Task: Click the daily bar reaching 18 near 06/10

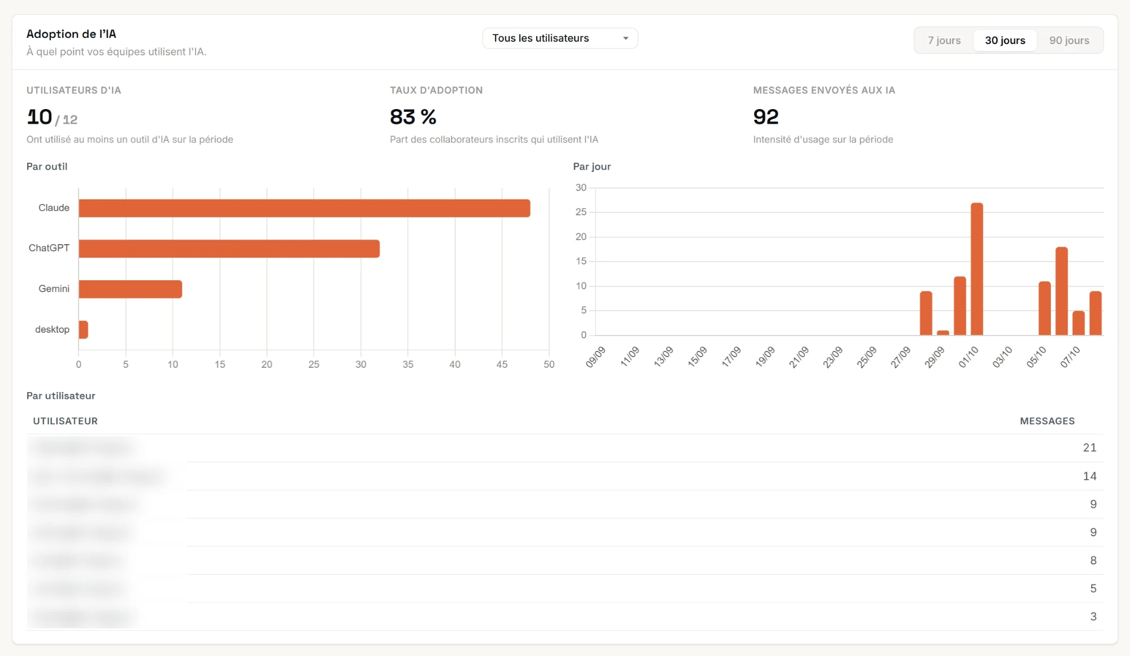Action: pyautogui.click(x=1062, y=291)
